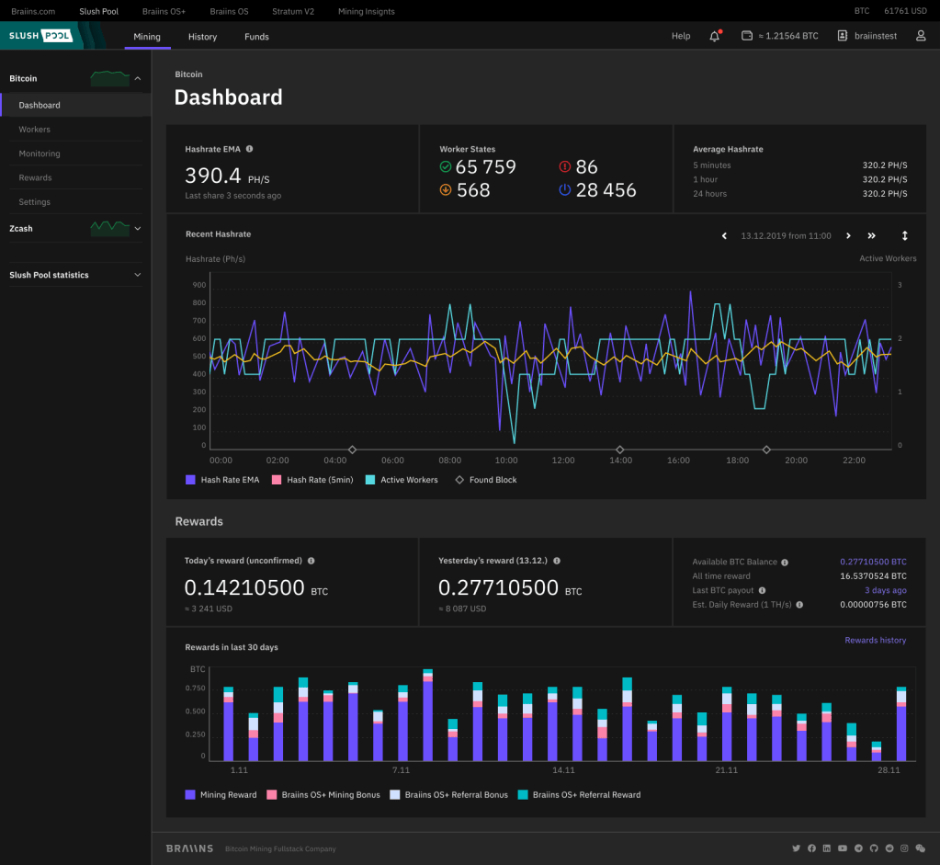Open the notifications bell icon
The height and width of the screenshot is (865, 940).
[x=715, y=36]
